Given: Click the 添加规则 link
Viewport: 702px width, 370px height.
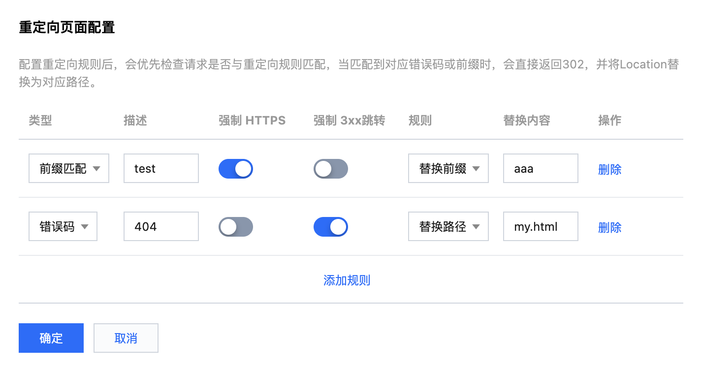Looking at the screenshot, I should click(x=347, y=280).
